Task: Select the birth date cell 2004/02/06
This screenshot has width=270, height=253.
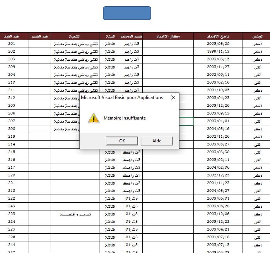Action: pyautogui.click(x=218, y=168)
